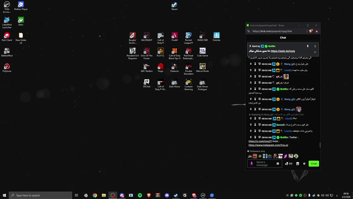Delete Saraxll's 09:54 message with trash icon
This screenshot has width=353, height=199.
[251, 125]
